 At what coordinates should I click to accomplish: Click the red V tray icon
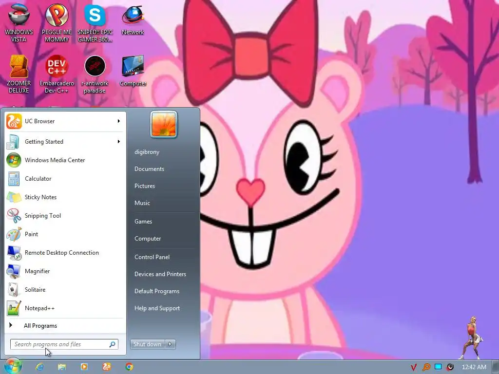[x=414, y=367]
